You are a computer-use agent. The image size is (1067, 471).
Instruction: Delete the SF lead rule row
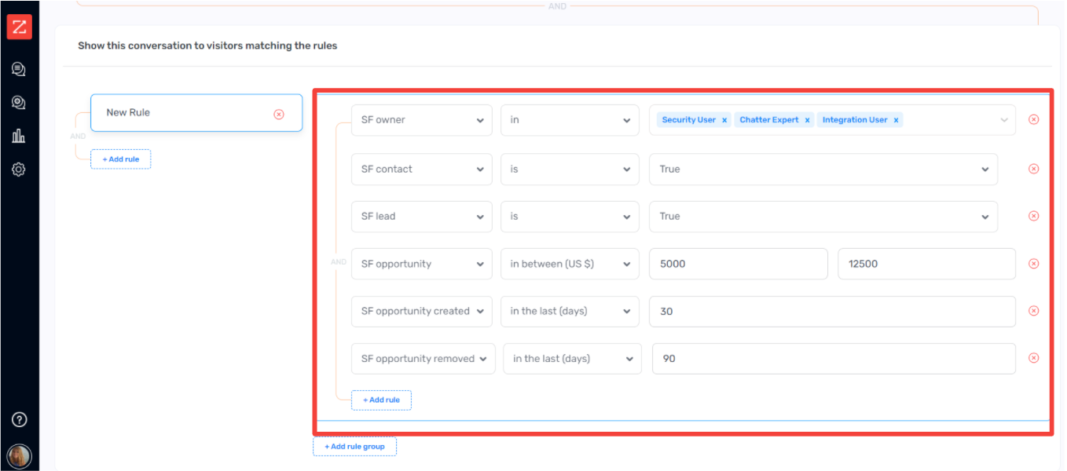[x=1033, y=216]
